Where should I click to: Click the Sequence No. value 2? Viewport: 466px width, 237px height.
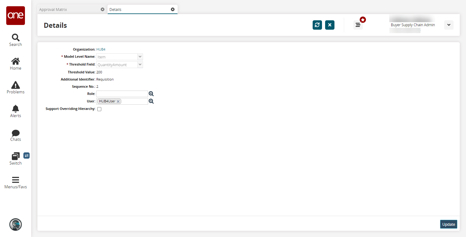(97, 86)
